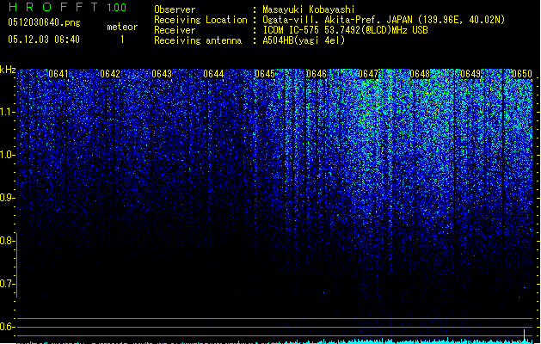Click the meteor count label
Viewport: 541px width, 344px height.
[x=122, y=27]
